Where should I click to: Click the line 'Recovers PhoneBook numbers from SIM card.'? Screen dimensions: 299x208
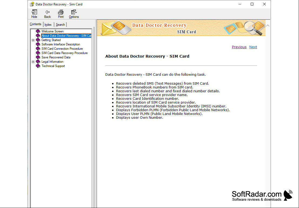click(154, 87)
